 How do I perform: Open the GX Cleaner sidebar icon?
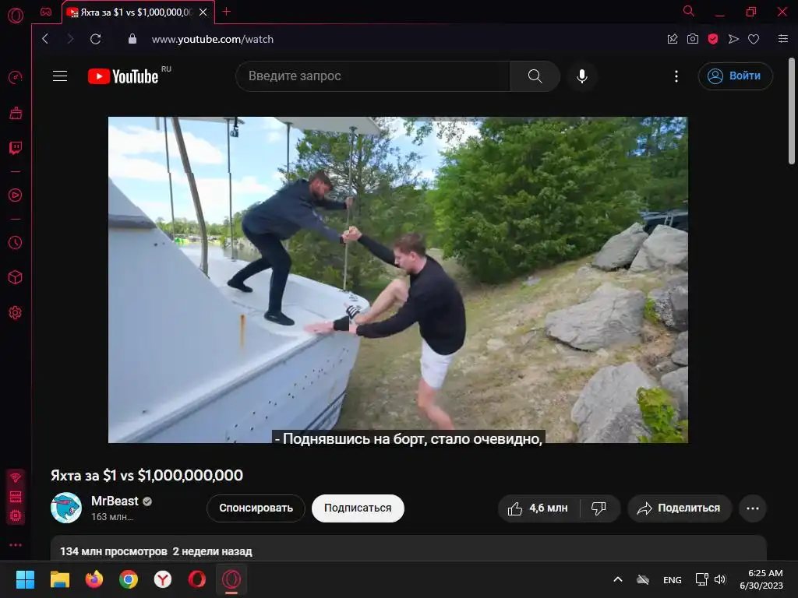16,113
